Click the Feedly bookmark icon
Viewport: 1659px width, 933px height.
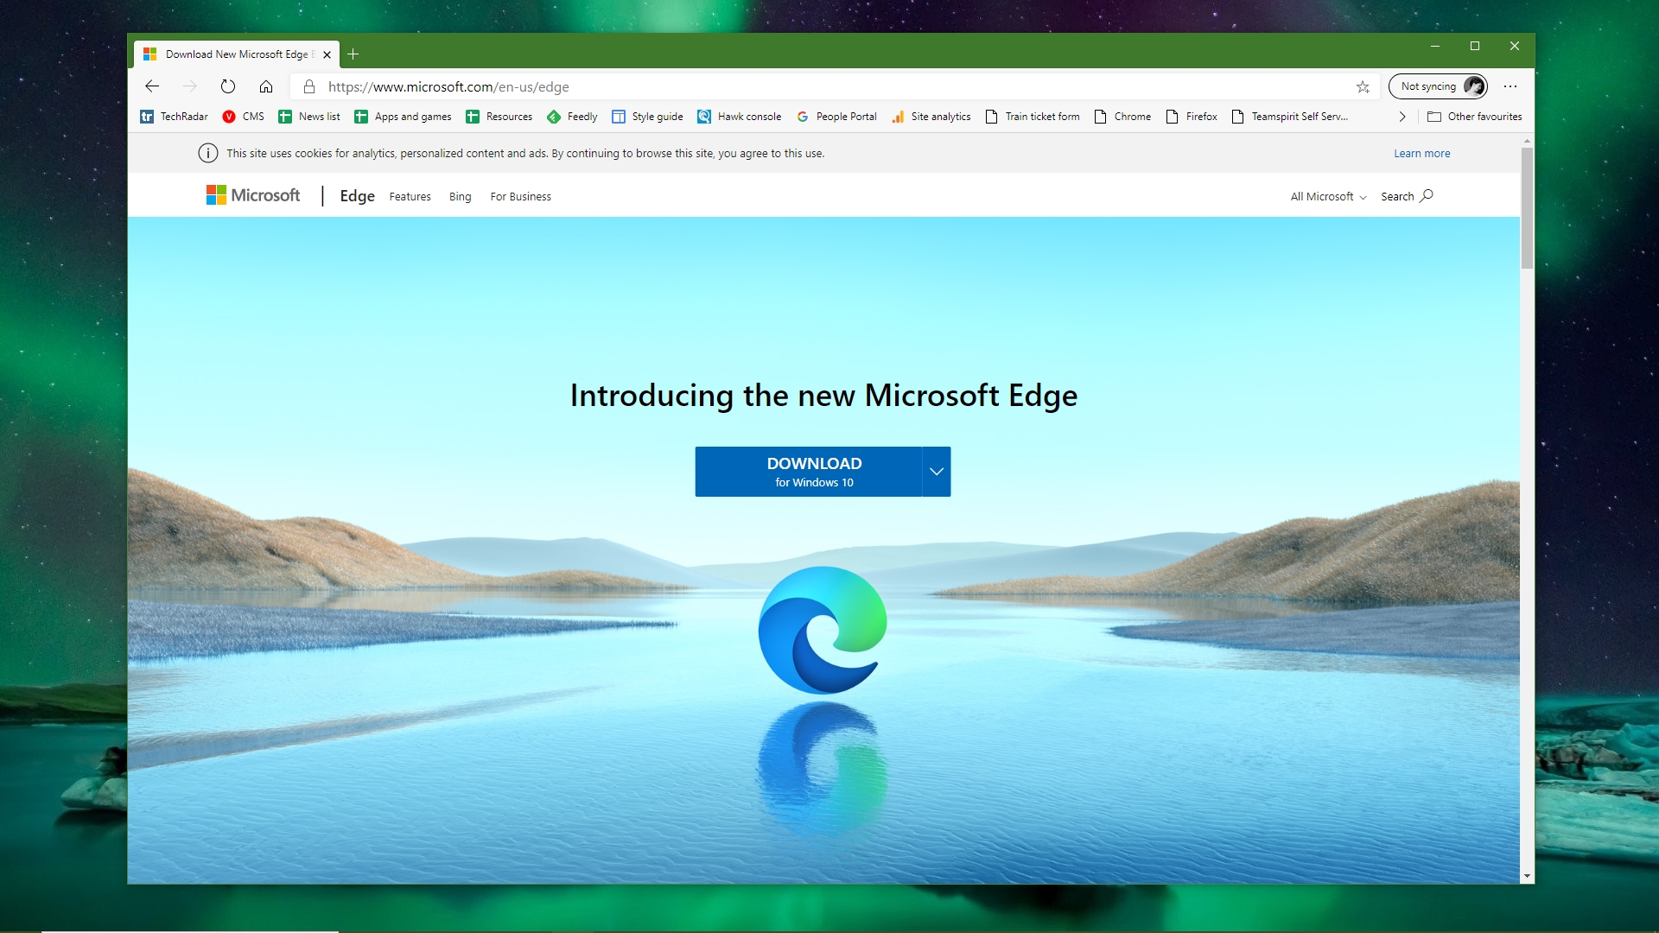(554, 117)
